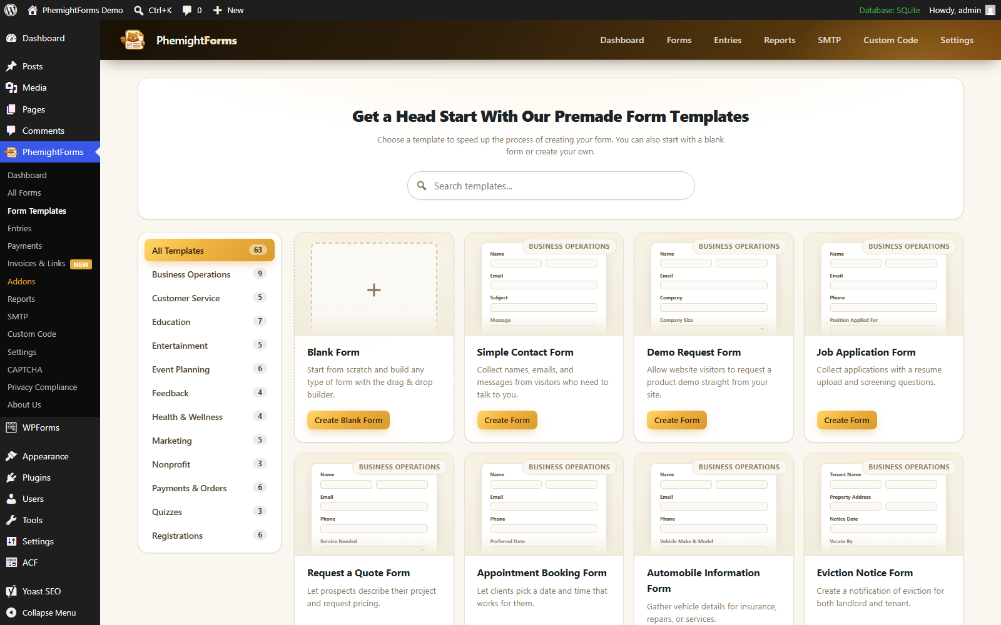Click the Media icon in sidebar
The image size is (1001, 625).
[11, 87]
